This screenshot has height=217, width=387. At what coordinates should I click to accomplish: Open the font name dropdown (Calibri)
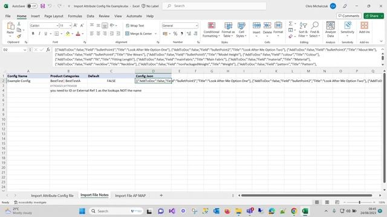click(x=57, y=25)
